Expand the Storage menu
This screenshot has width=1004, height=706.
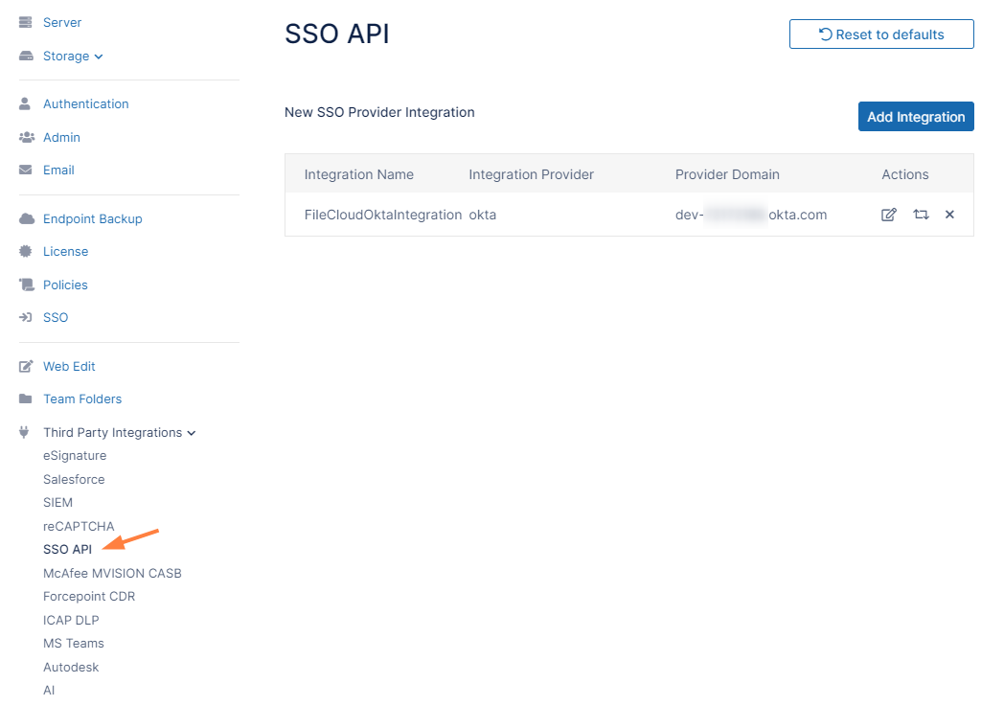[72, 56]
